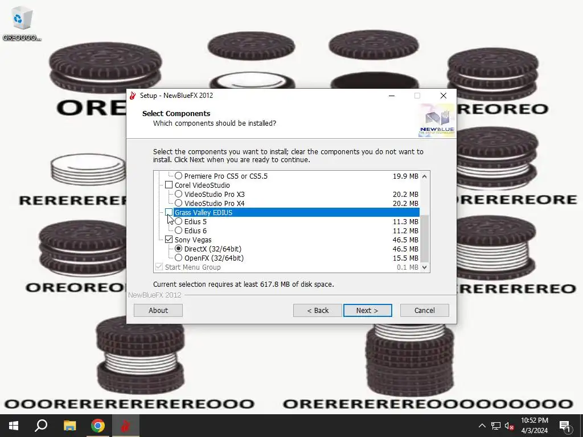Image resolution: width=583 pixels, height=437 pixels.
Task: Click the components list scrollbar thumb
Action: click(424, 238)
